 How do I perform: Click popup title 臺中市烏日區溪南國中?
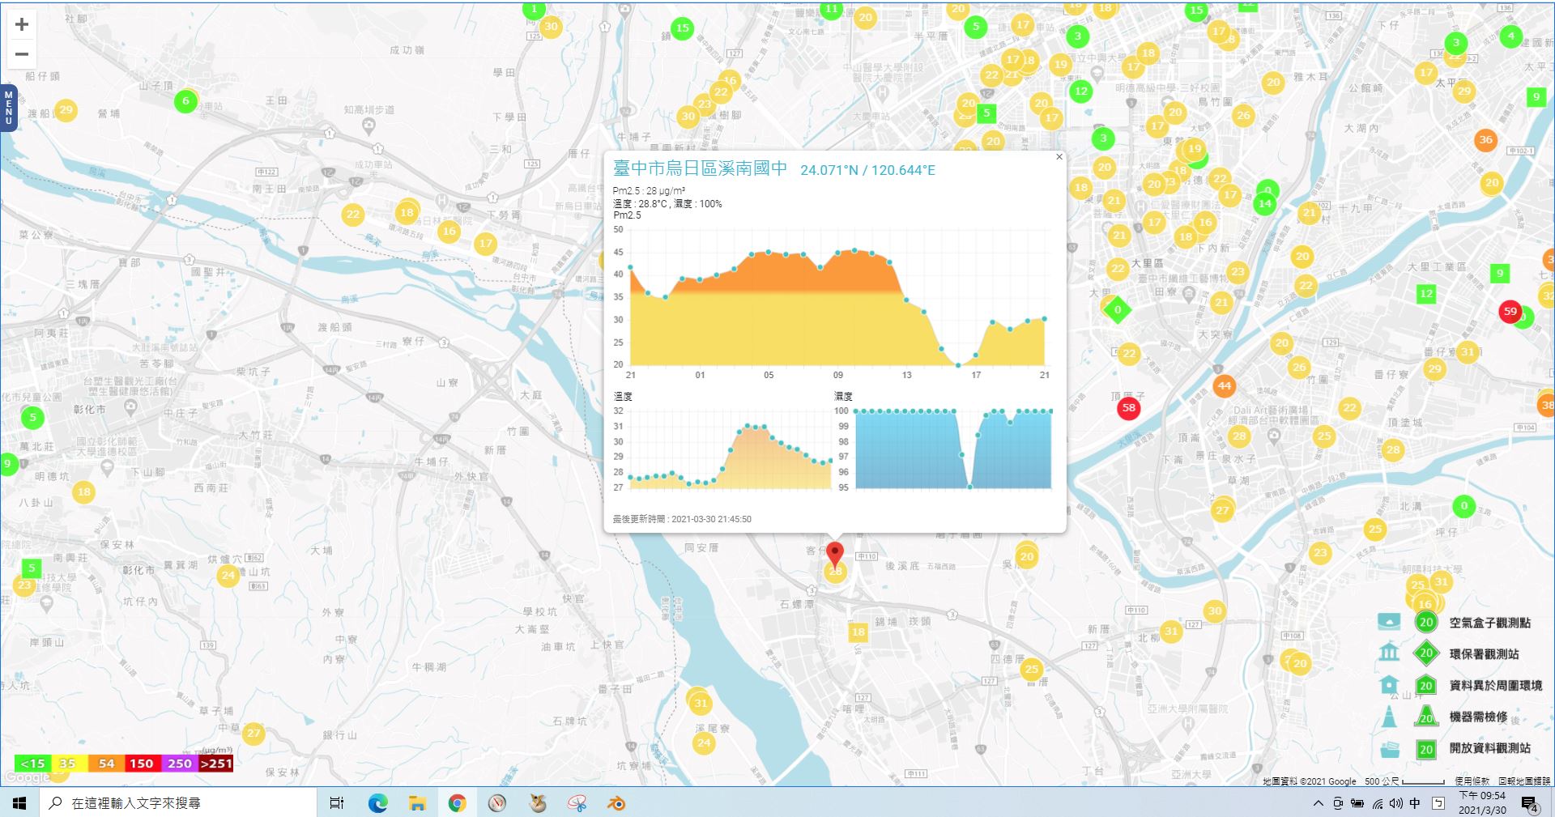(700, 168)
